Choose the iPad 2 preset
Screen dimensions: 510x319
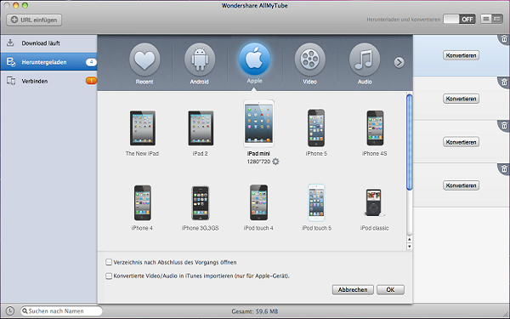[201, 134]
